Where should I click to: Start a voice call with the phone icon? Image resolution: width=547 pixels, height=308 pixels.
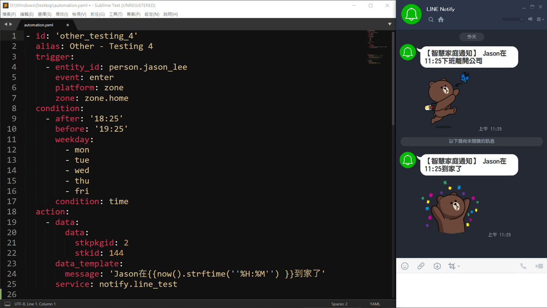[x=523, y=266]
